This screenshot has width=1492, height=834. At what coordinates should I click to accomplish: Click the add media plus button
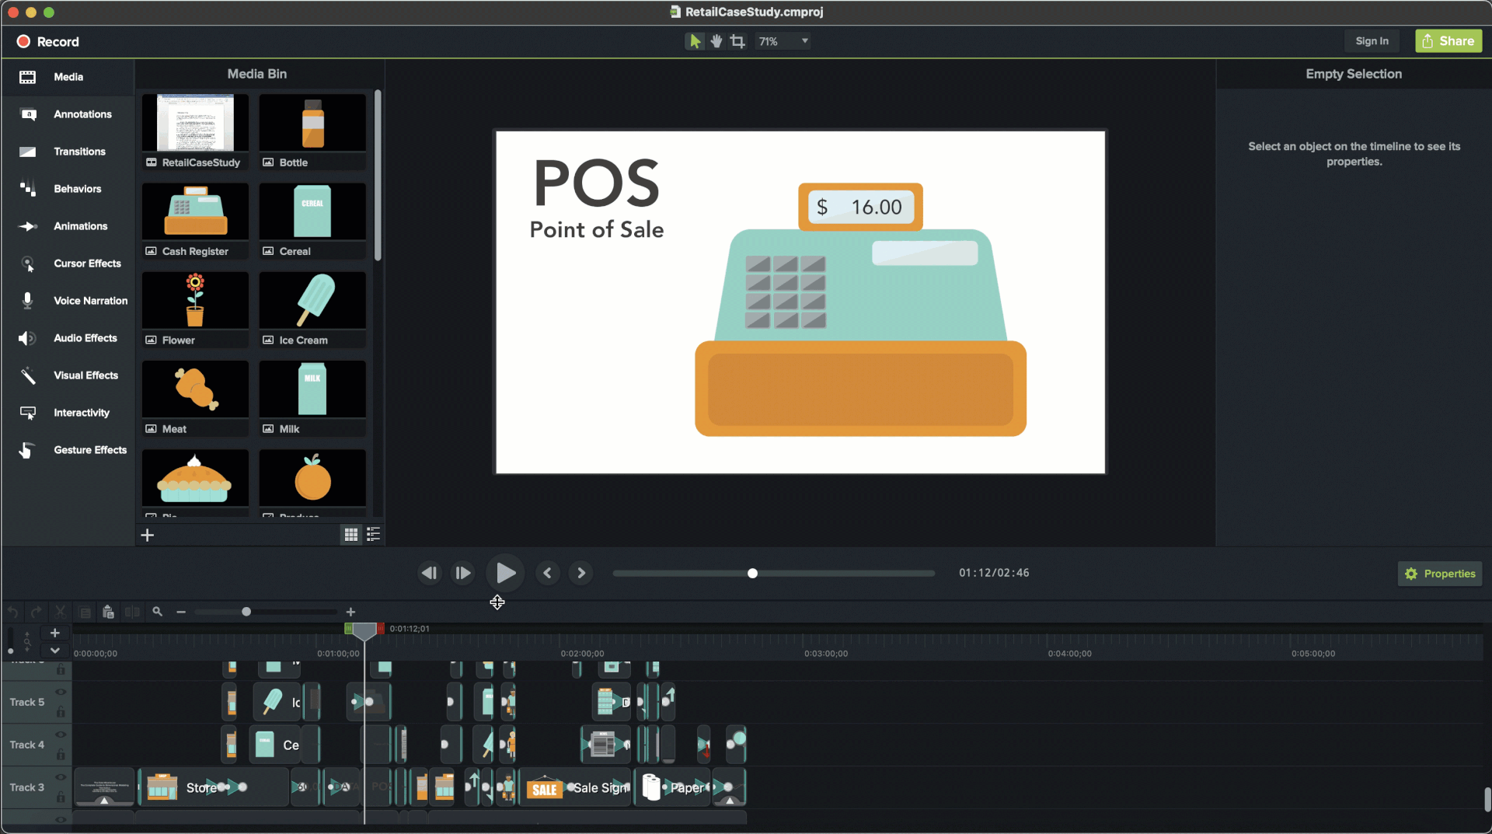147,535
